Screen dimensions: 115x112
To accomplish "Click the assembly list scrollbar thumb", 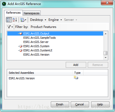I will coord(106,53).
